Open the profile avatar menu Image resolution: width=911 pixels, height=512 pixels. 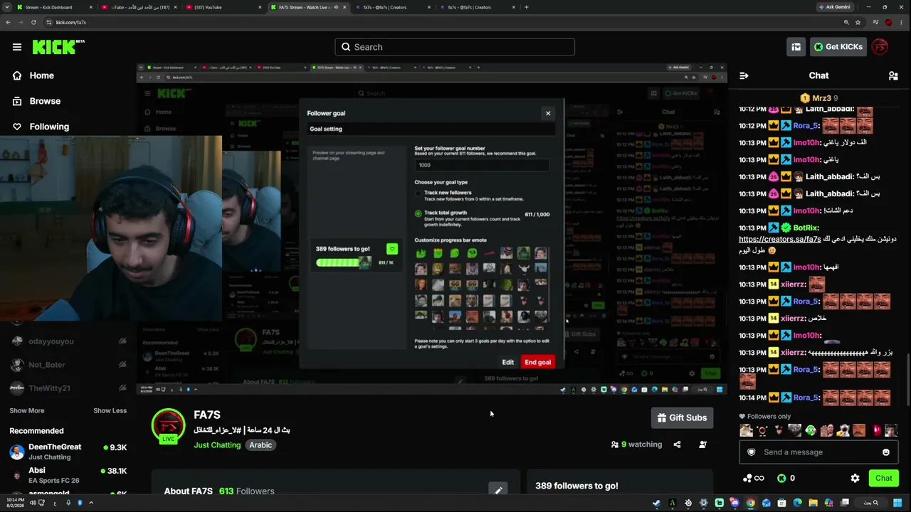pos(880,47)
